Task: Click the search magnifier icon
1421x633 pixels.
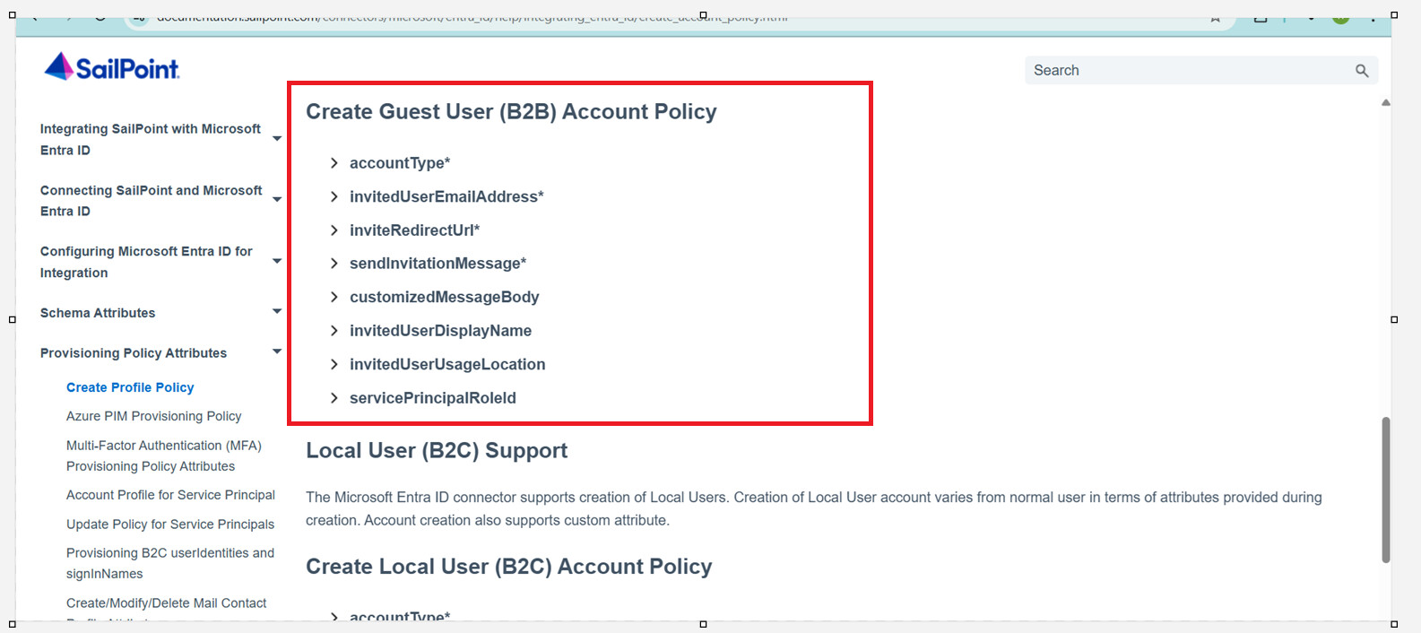Action: pyautogui.click(x=1362, y=71)
